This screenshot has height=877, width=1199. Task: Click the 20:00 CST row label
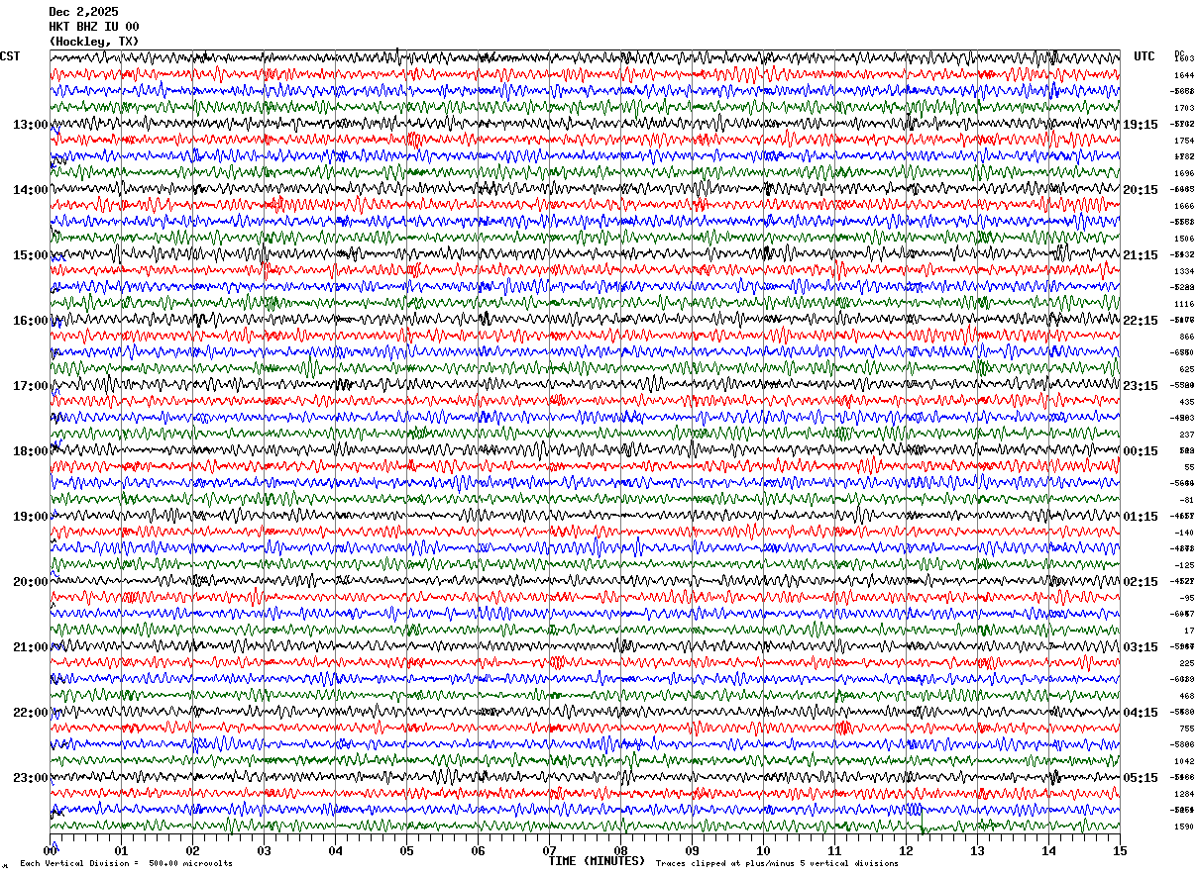click(31, 582)
